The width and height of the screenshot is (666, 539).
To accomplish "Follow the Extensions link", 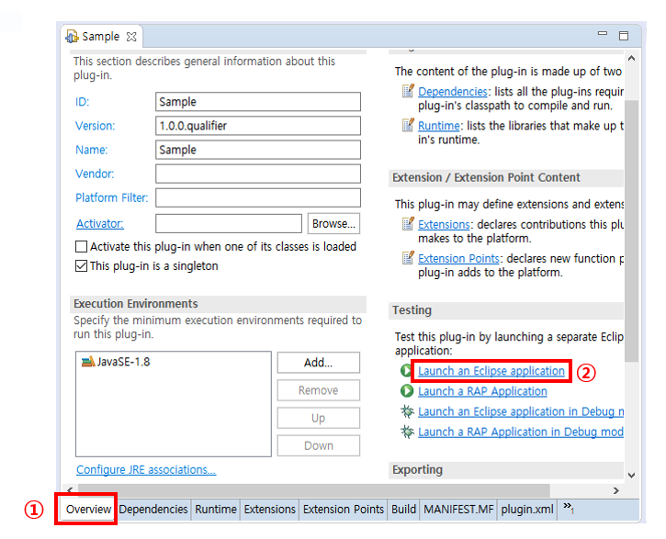I will pyautogui.click(x=444, y=224).
